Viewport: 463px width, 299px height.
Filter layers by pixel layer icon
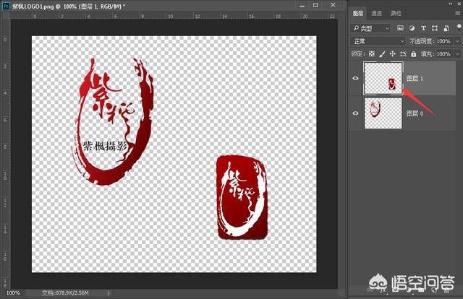399,28
